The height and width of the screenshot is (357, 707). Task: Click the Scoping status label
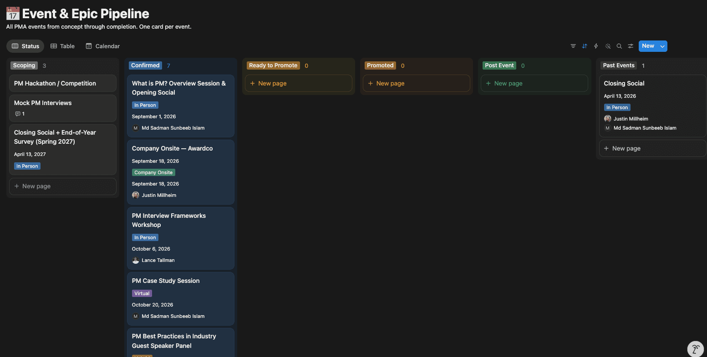pyautogui.click(x=24, y=65)
